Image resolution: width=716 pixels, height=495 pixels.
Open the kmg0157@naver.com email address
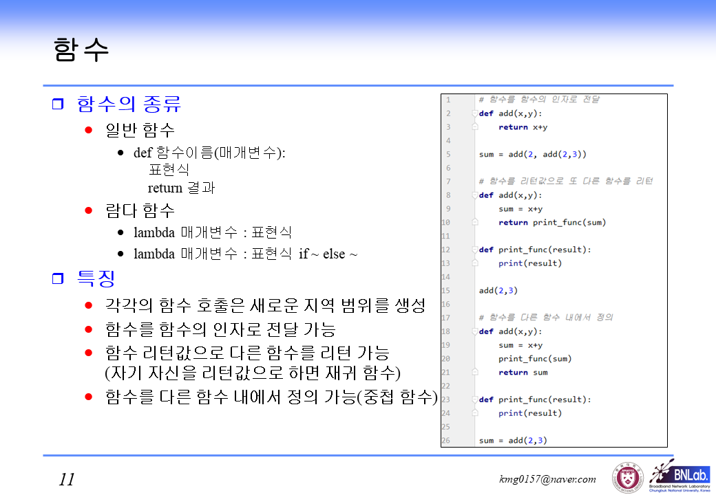coord(547,479)
